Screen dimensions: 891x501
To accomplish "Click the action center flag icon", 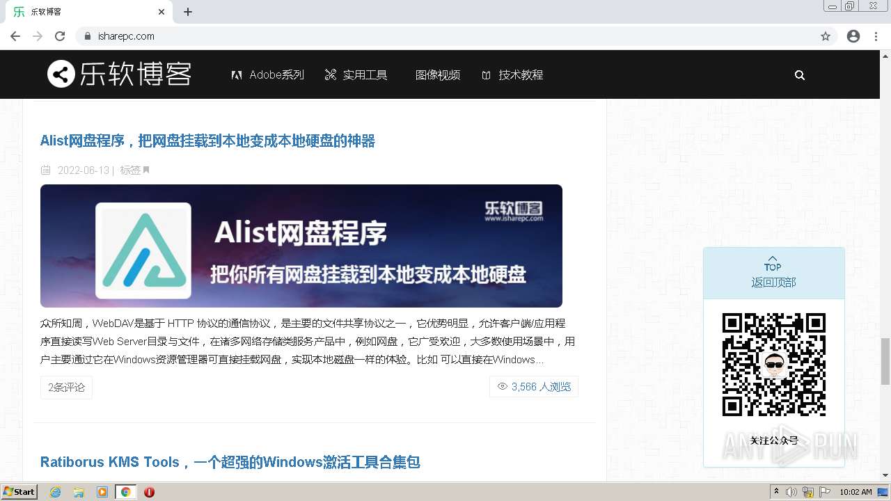I will [x=825, y=492].
